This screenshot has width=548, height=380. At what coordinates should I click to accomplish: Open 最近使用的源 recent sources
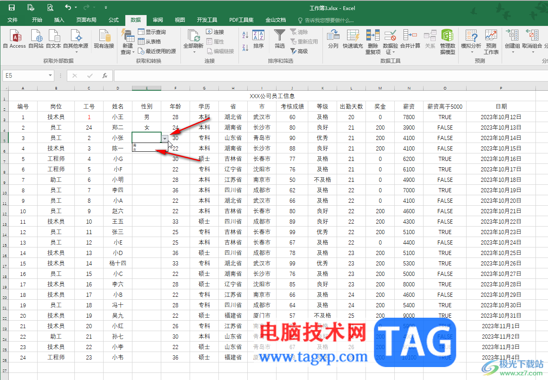(157, 51)
